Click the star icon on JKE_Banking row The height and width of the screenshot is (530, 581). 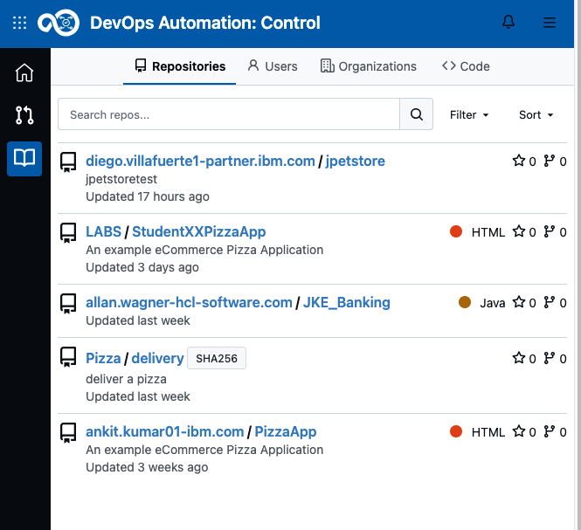[x=519, y=302]
